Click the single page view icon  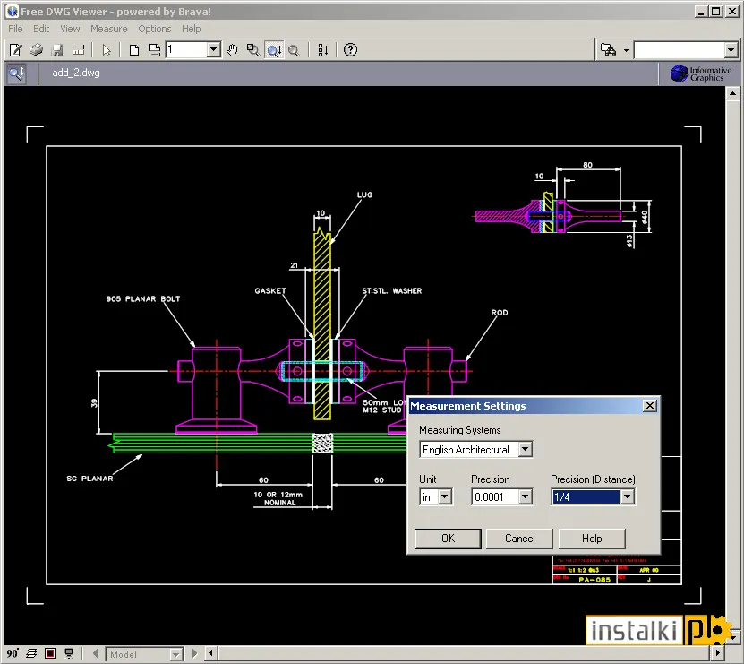(x=133, y=50)
